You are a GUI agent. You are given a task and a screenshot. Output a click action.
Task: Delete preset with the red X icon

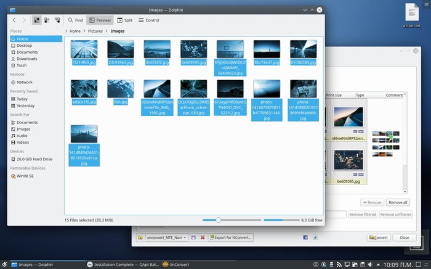point(203,238)
